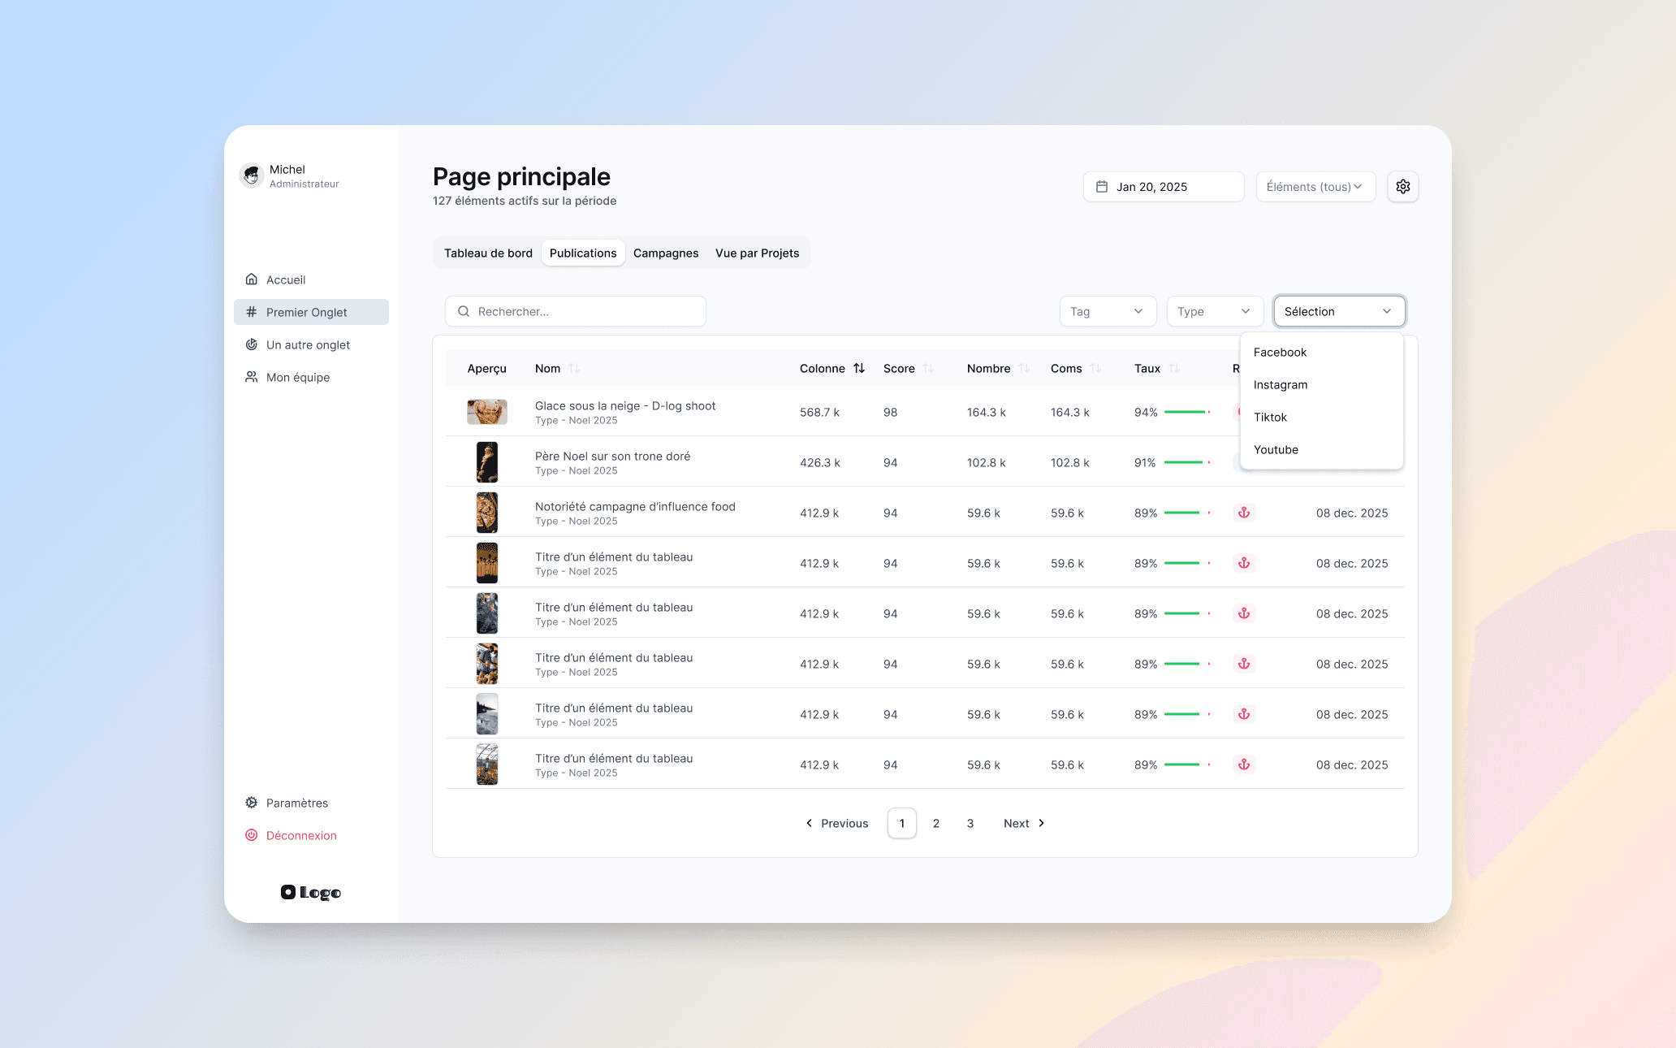Click the Accueil home icon
This screenshot has height=1048, width=1676.
(x=252, y=279)
